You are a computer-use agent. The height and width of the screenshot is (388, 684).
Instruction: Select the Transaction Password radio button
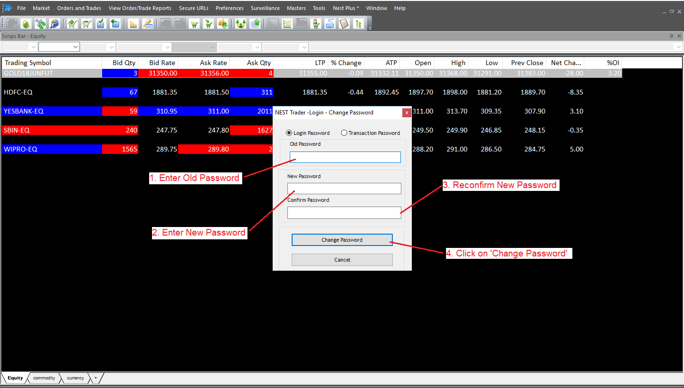[344, 133]
